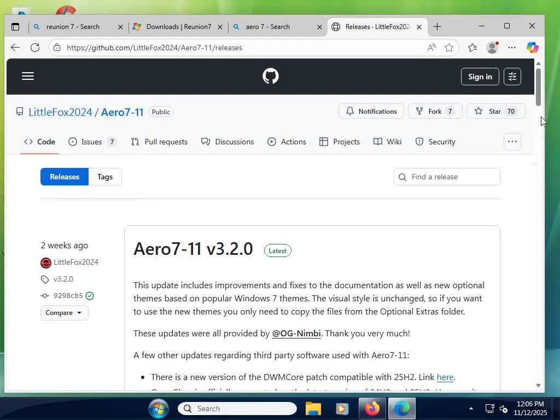The image size is (560, 420).
Task: Go back with the browser back arrow
Action: click(x=15, y=48)
